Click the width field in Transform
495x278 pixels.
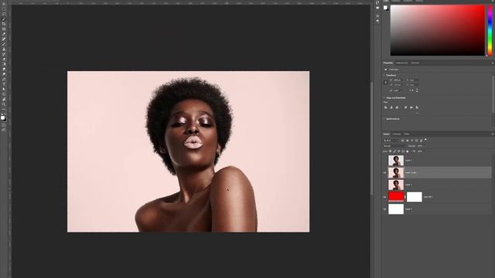coord(398,80)
